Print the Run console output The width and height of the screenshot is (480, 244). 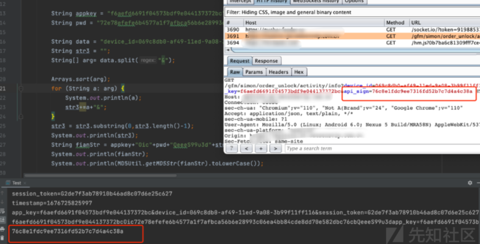pyautogui.click(x=3, y=229)
